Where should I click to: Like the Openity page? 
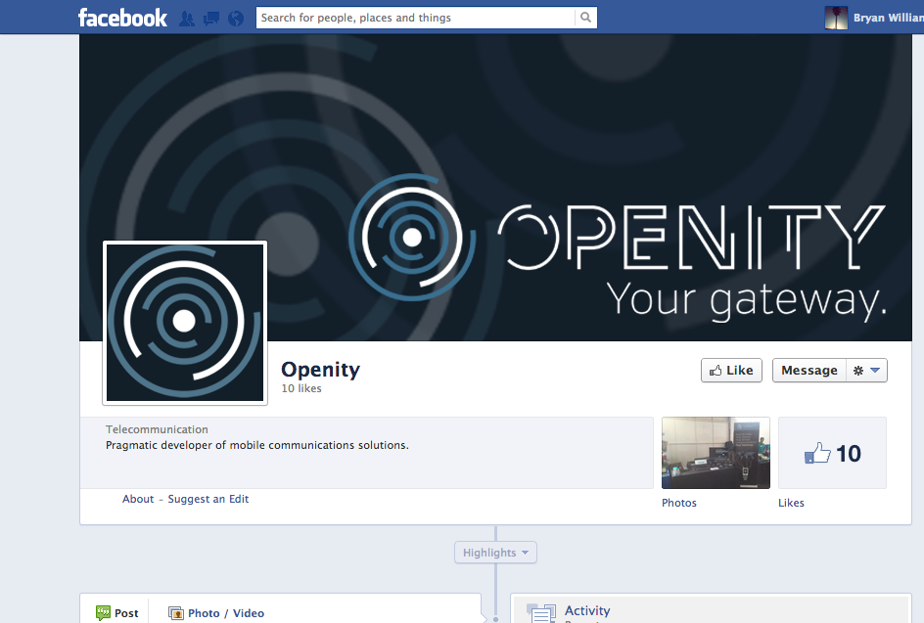point(731,371)
